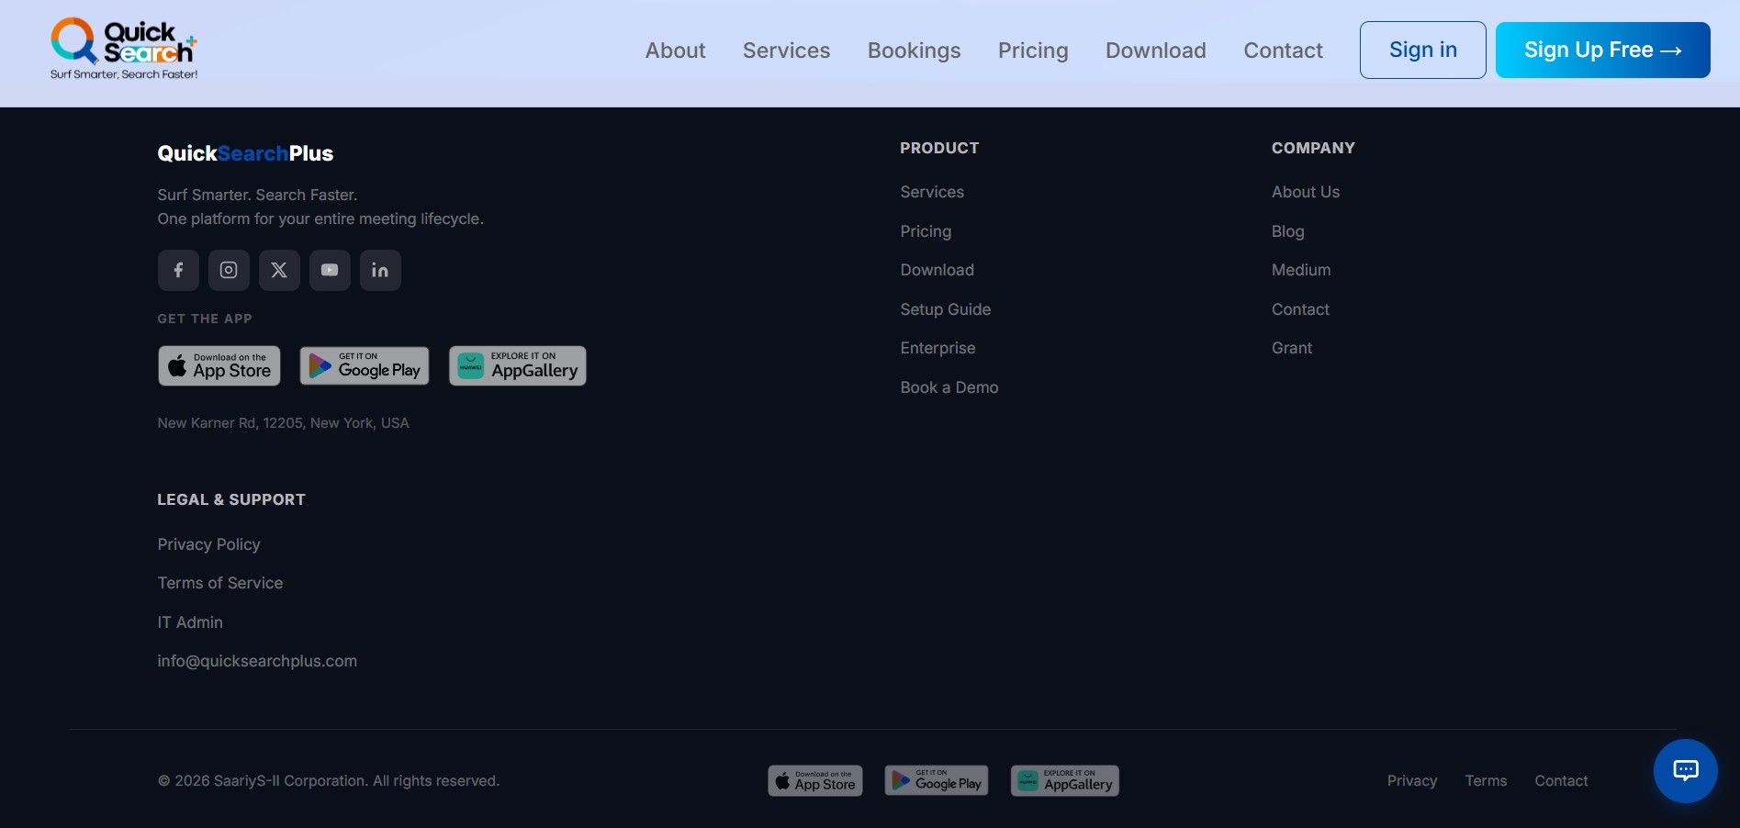Open Services link under Product
Viewport: 1740px width, 828px height.
pos(932,192)
